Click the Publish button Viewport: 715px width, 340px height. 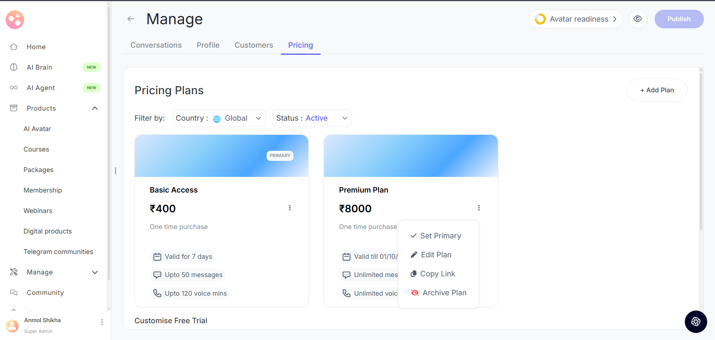coord(679,19)
